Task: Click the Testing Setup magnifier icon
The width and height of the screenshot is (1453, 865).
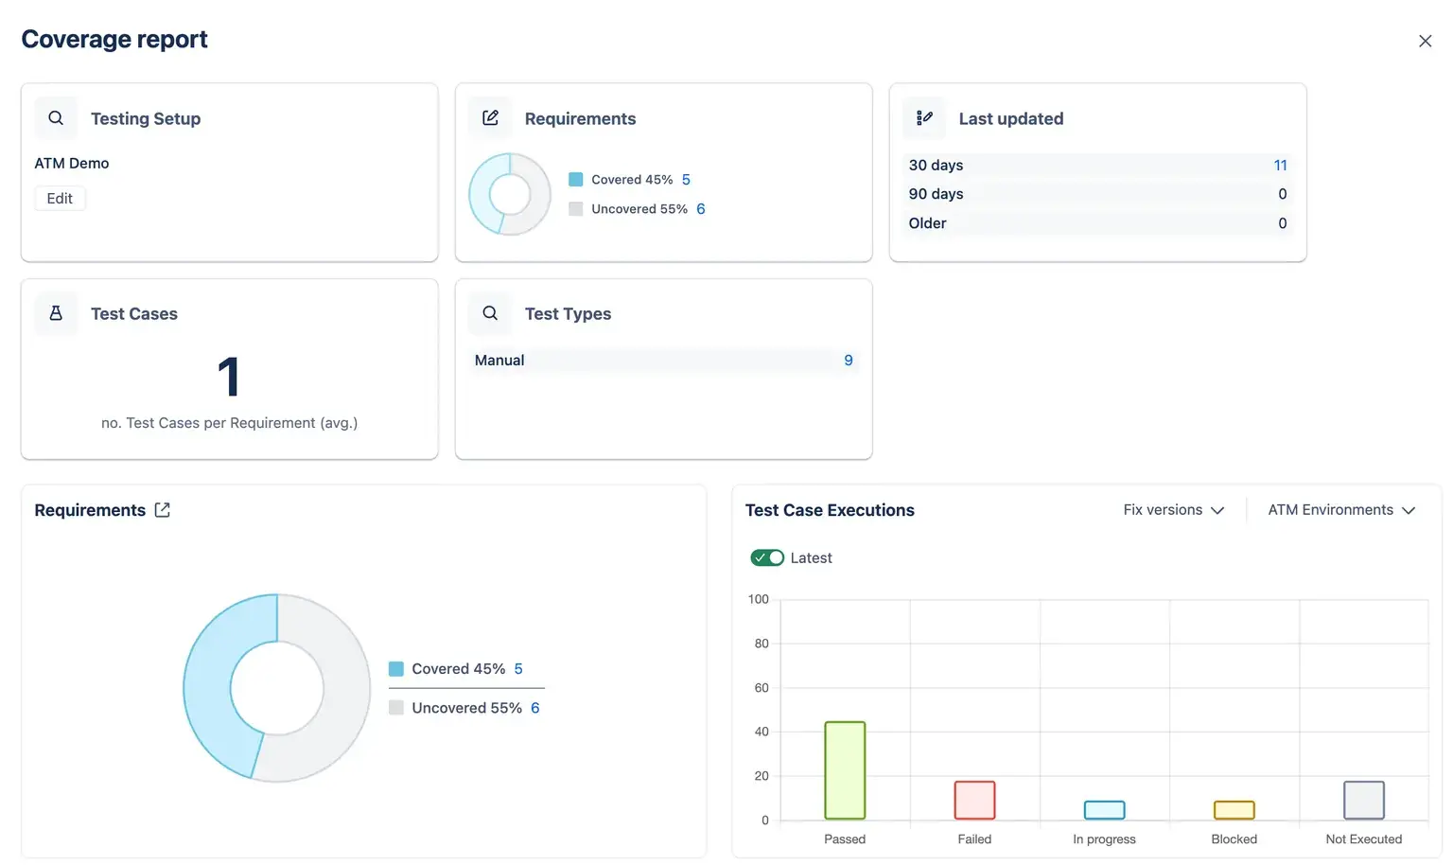Action: [56, 118]
